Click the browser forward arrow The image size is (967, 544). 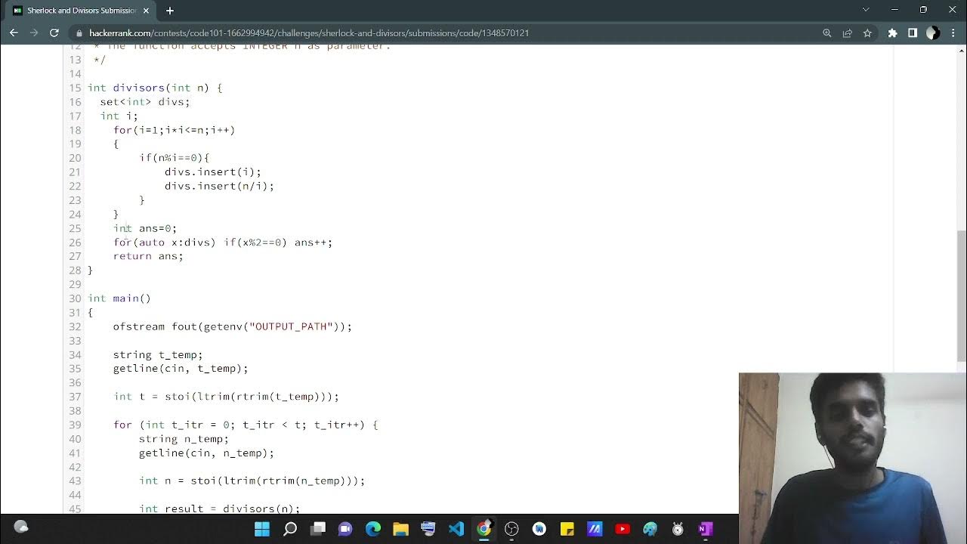[x=34, y=33]
